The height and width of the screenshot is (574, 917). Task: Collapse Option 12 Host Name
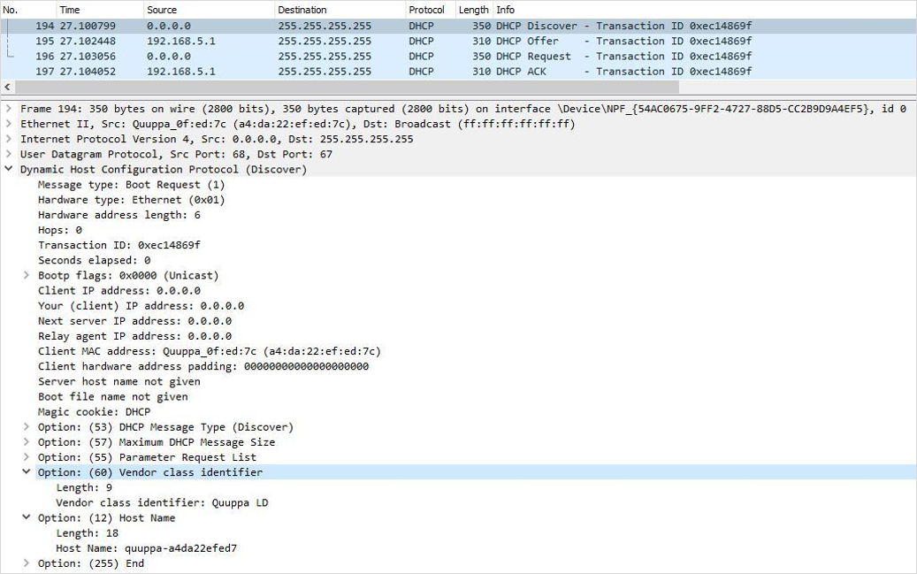tap(27, 517)
